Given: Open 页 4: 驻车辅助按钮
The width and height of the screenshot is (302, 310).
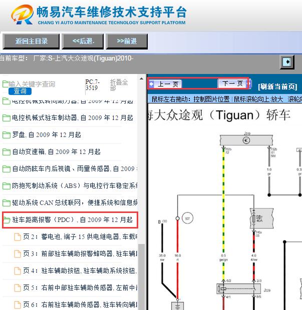Looking at the screenshot, I should pos(81,270).
